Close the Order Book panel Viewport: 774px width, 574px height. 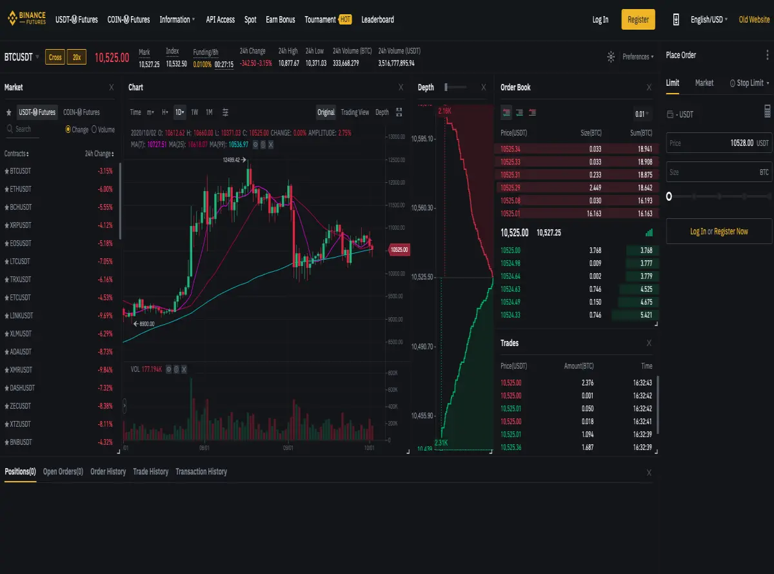[x=649, y=87]
